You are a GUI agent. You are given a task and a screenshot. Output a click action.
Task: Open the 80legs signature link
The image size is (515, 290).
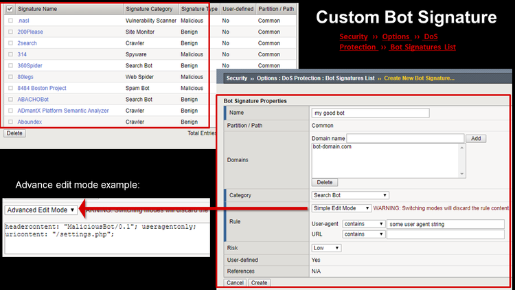tap(25, 76)
